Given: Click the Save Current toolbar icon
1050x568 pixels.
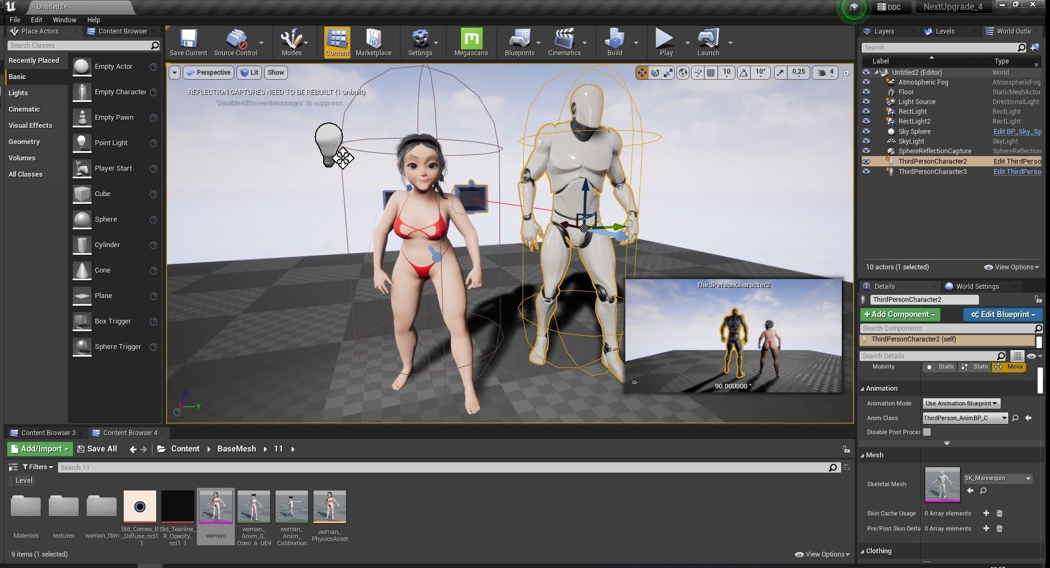Looking at the screenshot, I should click(x=188, y=42).
